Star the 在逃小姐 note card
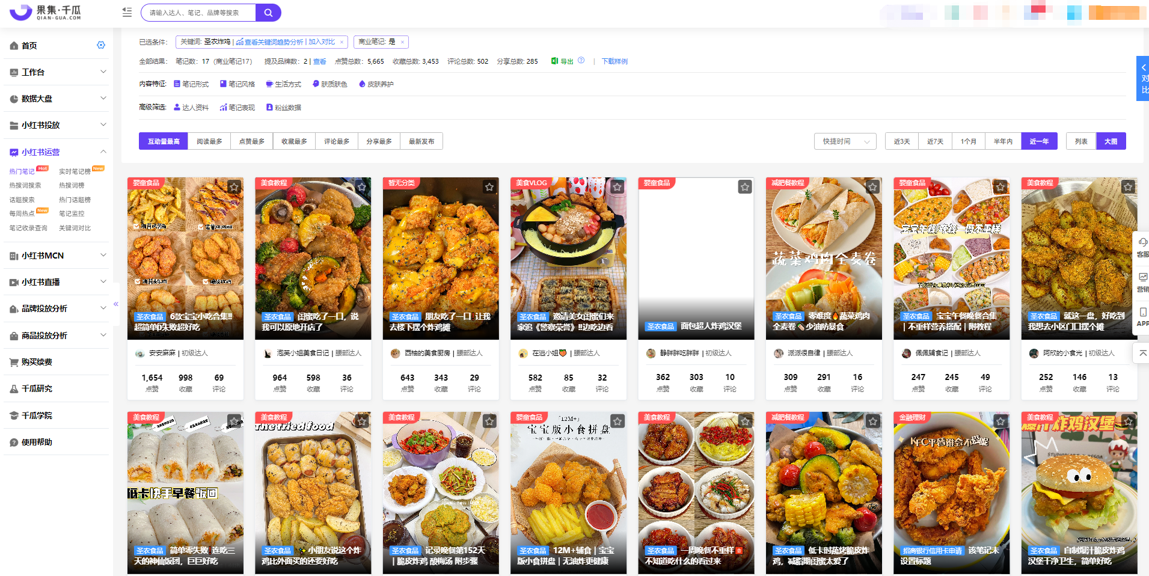The width and height of the screenshot is (1149, 576). point(617,187)
